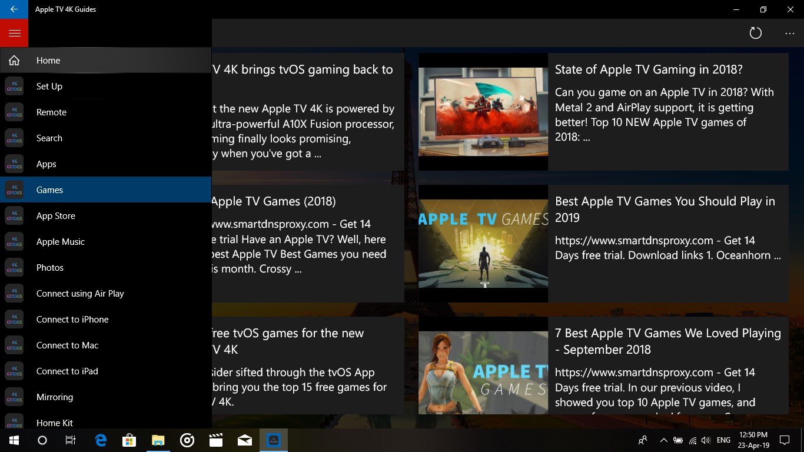This screenshot has height=452, width=804.
Task: Open Movies & TV clapperboard taskbar icon
Action: coord(216,440)
